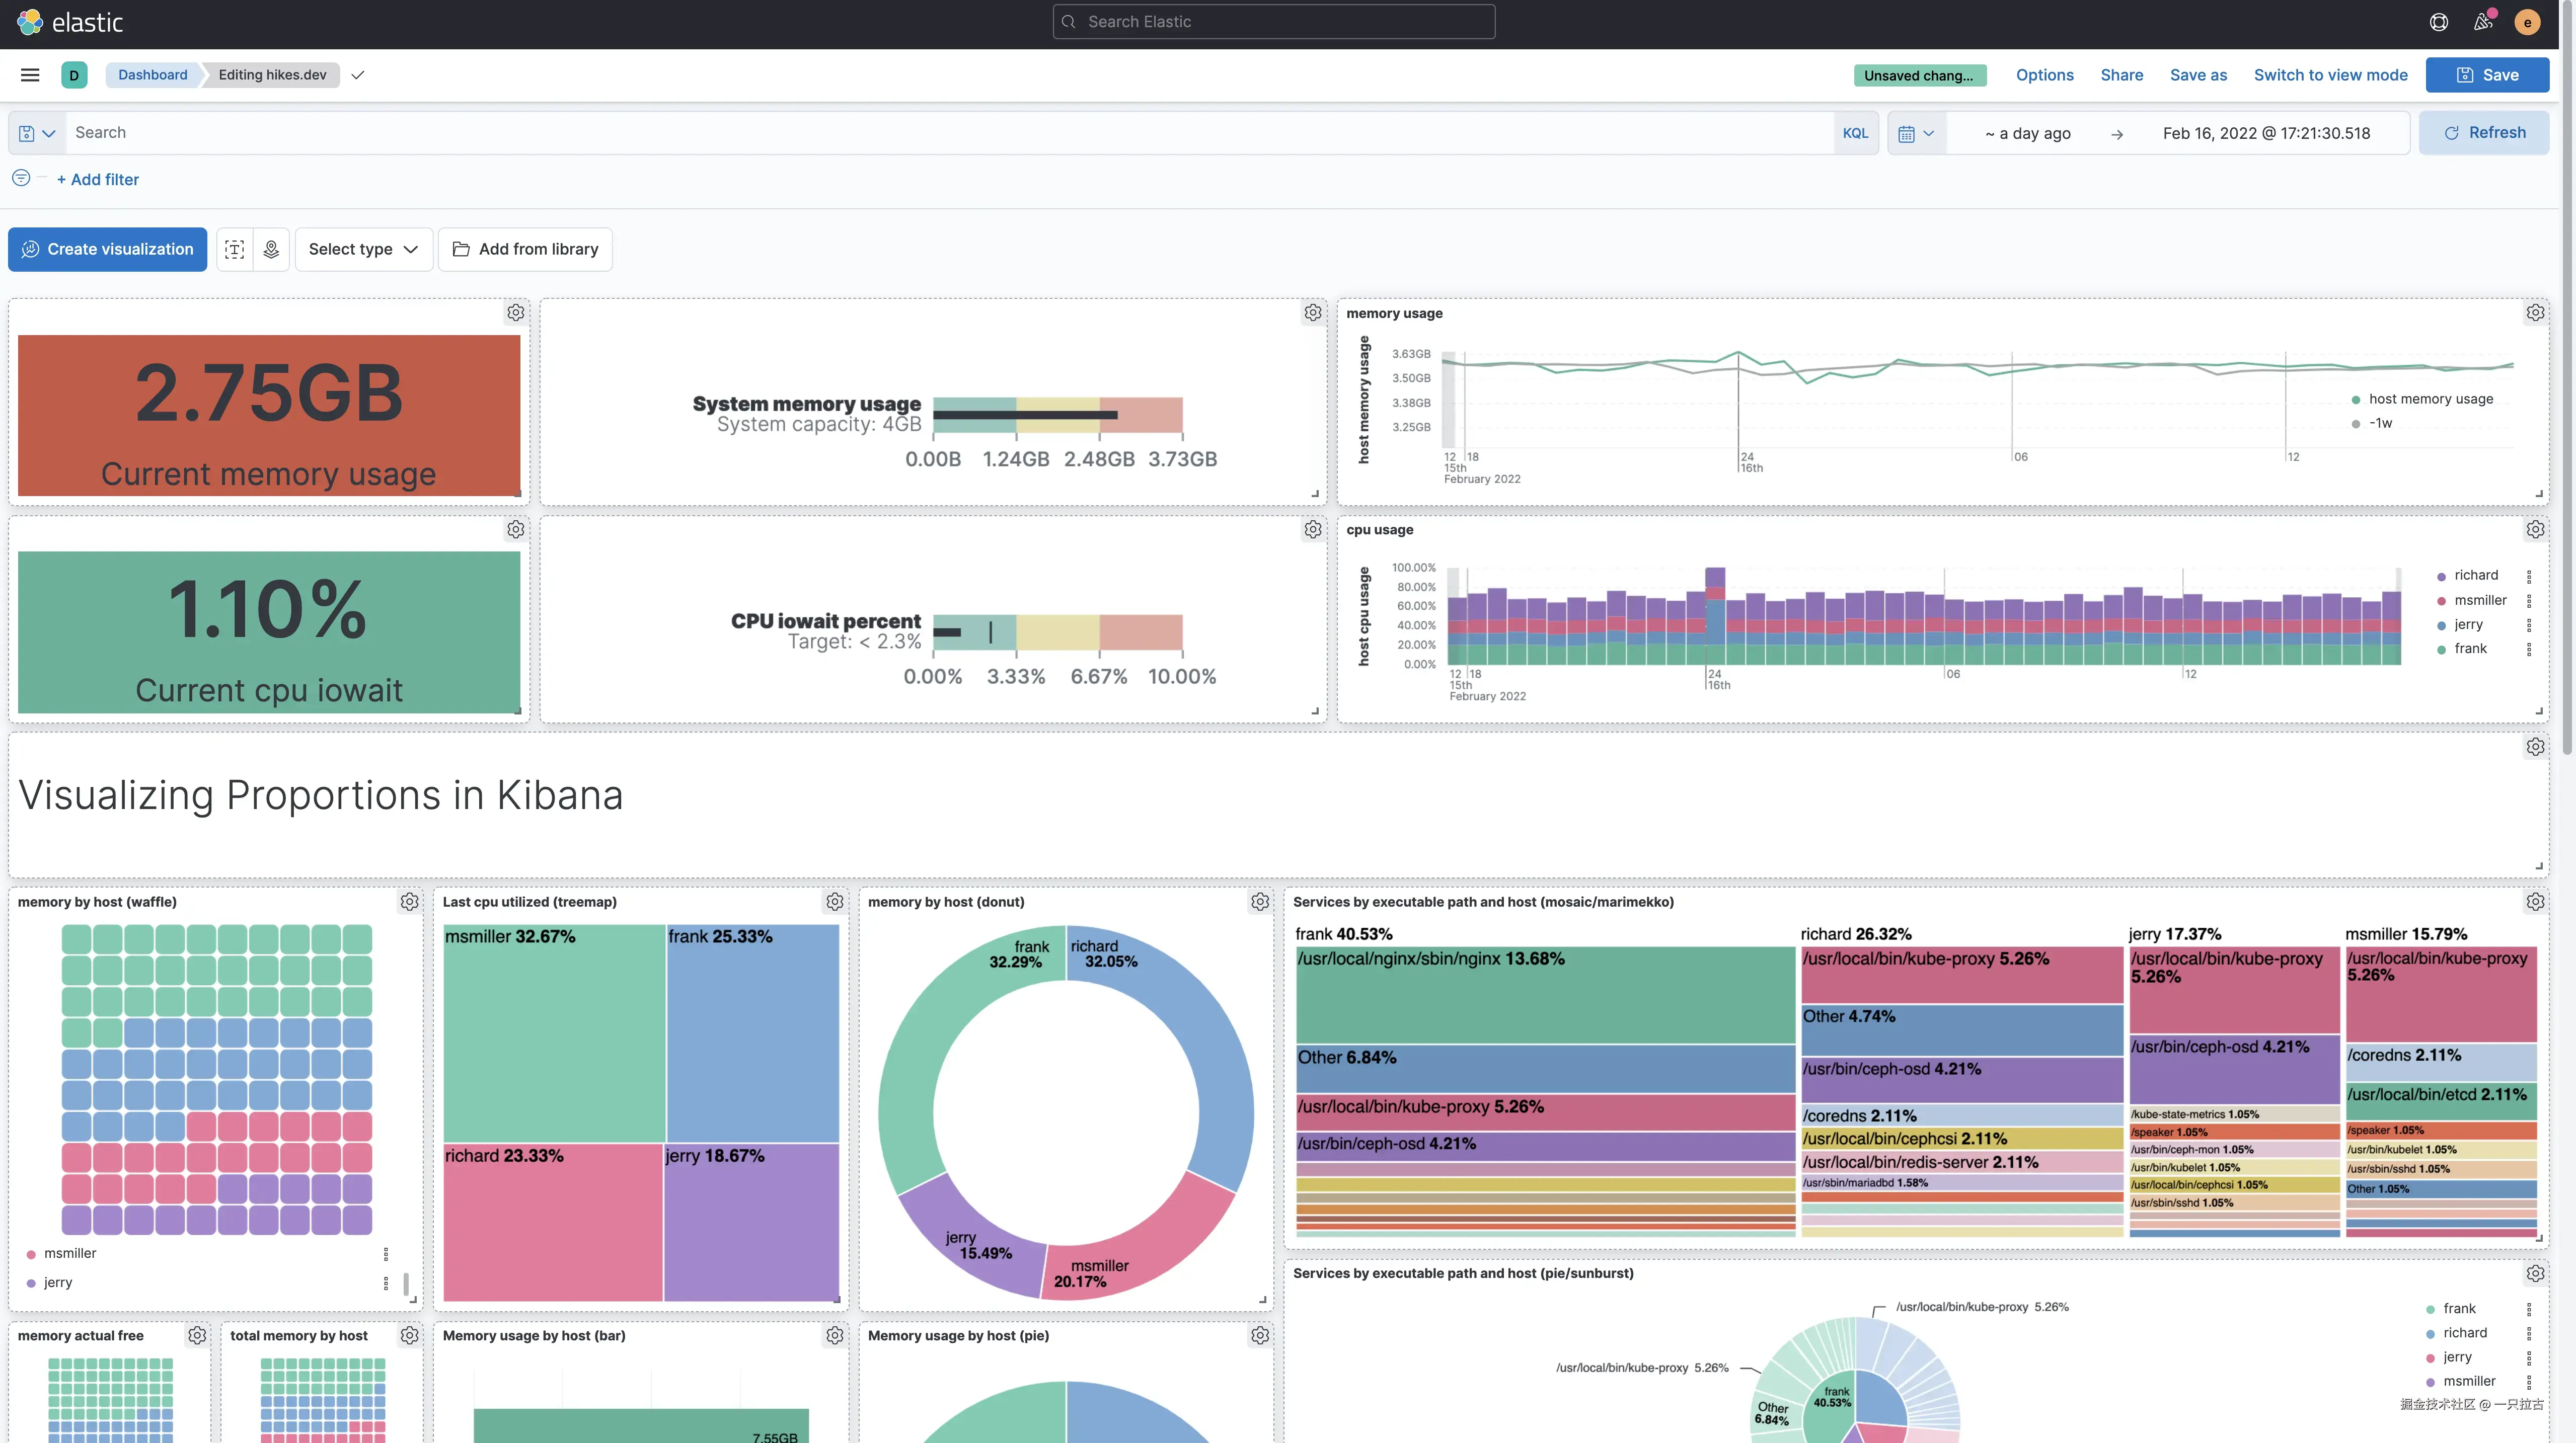Click the Create visualization button
The width and height of the screenshot is (2576, 1443).
coord(107,249)
